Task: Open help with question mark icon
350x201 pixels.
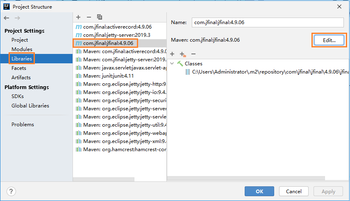Action: 11,191
